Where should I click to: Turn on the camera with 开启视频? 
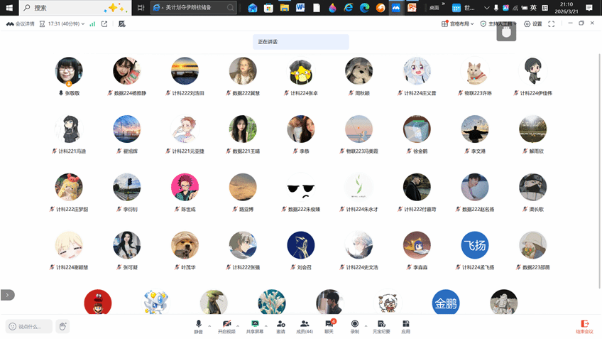pyautogui.click(x=226, y=325)
